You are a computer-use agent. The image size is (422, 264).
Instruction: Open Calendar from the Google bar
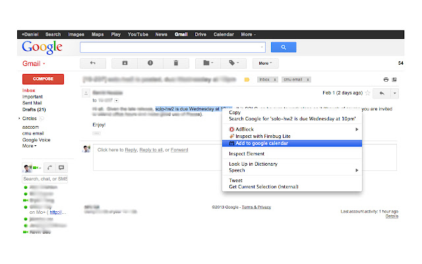coord(224,34)
